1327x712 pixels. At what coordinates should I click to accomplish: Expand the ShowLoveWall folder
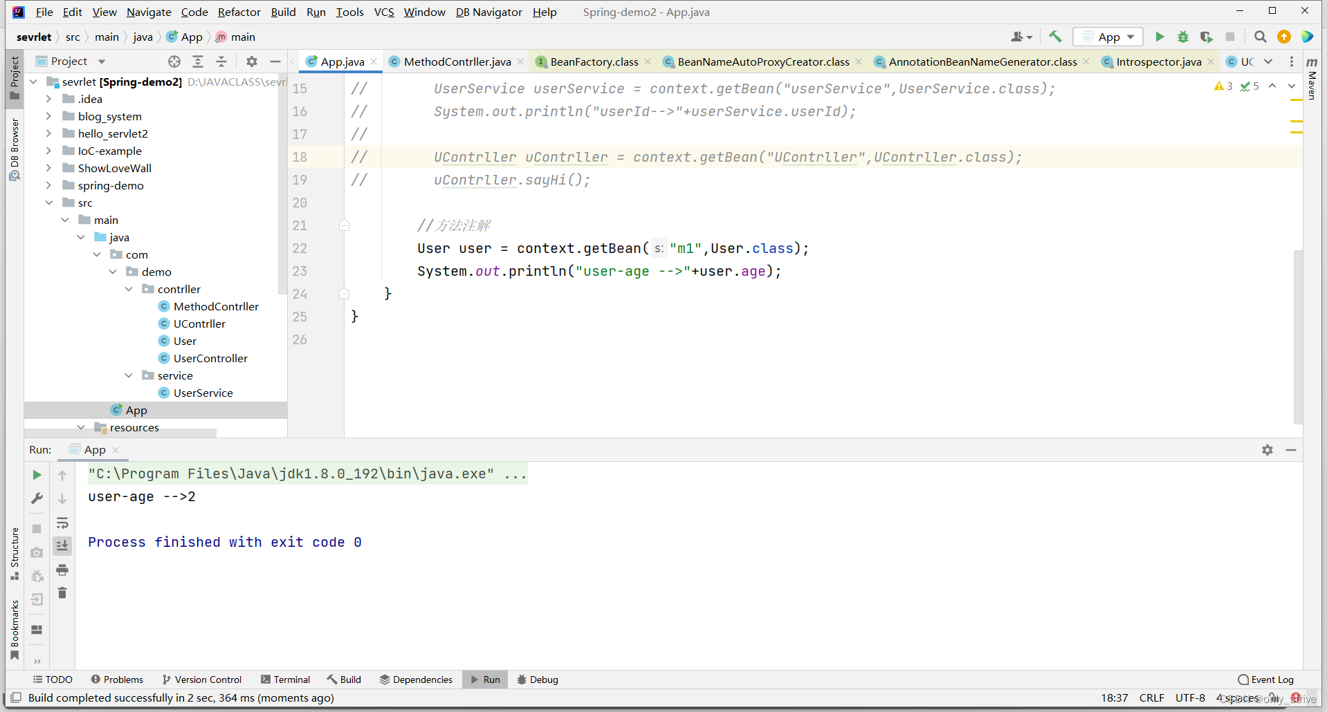(x=48, y=168)
